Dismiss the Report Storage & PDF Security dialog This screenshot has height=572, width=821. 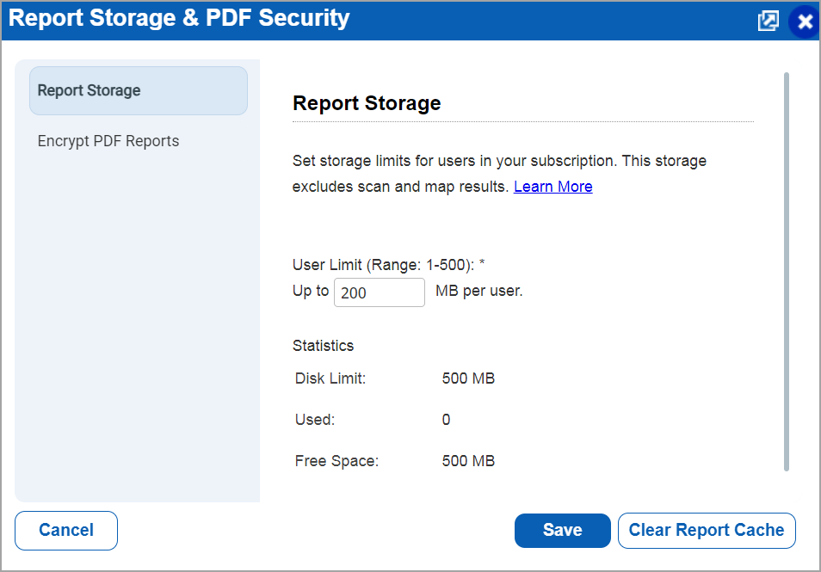(x=804, y=21)
